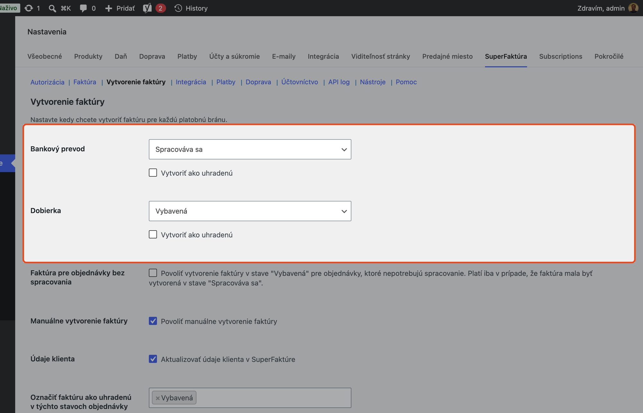This screenshot has width=643, height=413.
Task: Open the Integrácia main tab
Action: (323, 56)
